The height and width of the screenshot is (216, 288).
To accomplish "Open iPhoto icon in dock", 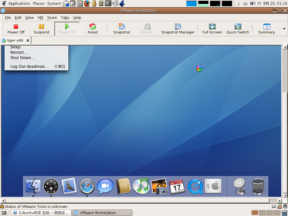I will tap(159, 187).
